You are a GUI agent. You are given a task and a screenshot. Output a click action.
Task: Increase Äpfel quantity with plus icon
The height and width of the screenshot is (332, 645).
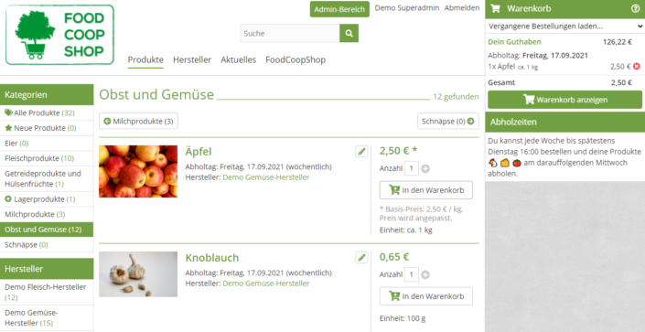pos(425,168)
